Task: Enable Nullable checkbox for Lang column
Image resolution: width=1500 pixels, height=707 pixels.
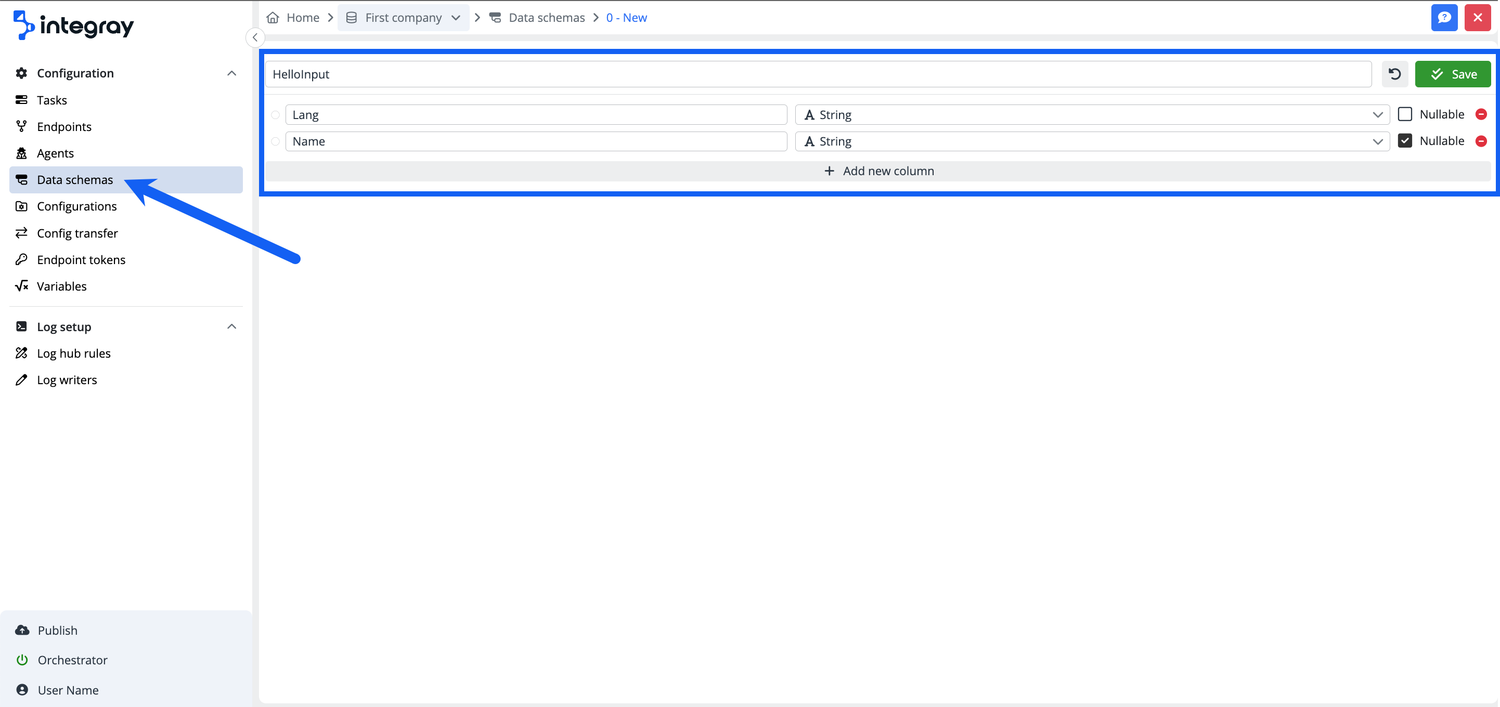Action: (x=1404, y=114)
